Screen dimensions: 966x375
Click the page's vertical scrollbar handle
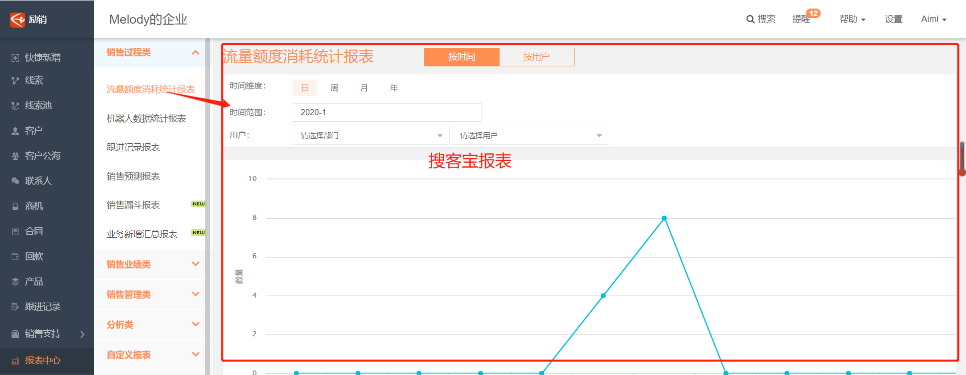[x=962, y=158]
